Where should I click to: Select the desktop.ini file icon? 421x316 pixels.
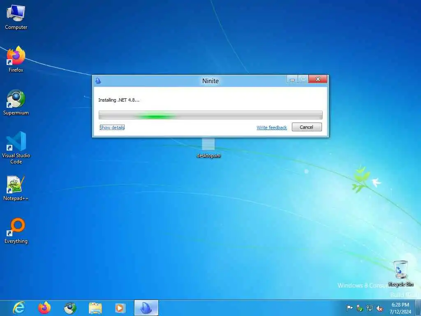tap(208, 148)
